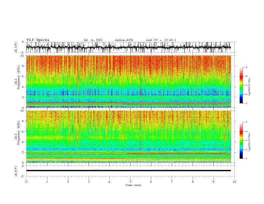Viewport: 264px width, 204px height.
Task: Click the ch.2 color bar "log(PSD)(V²/Hz)" label
Action: click(x=249, y=142)
